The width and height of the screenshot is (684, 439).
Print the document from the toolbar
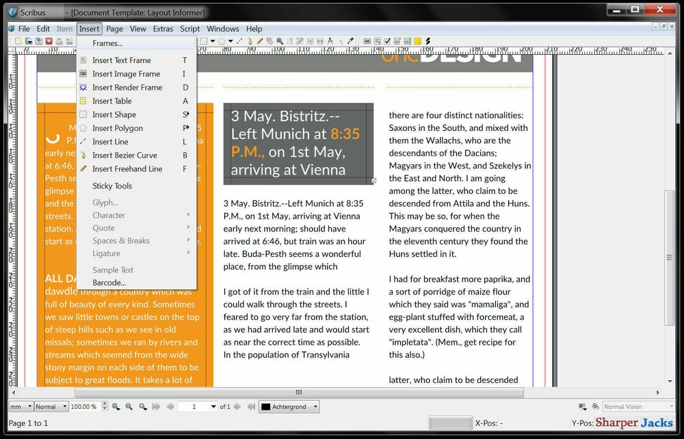(x=60, y=41)
